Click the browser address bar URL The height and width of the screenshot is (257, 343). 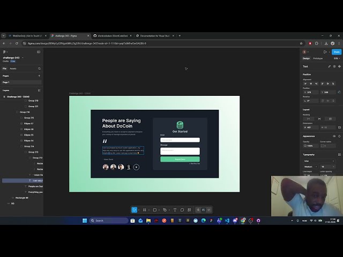click(87, 43)
